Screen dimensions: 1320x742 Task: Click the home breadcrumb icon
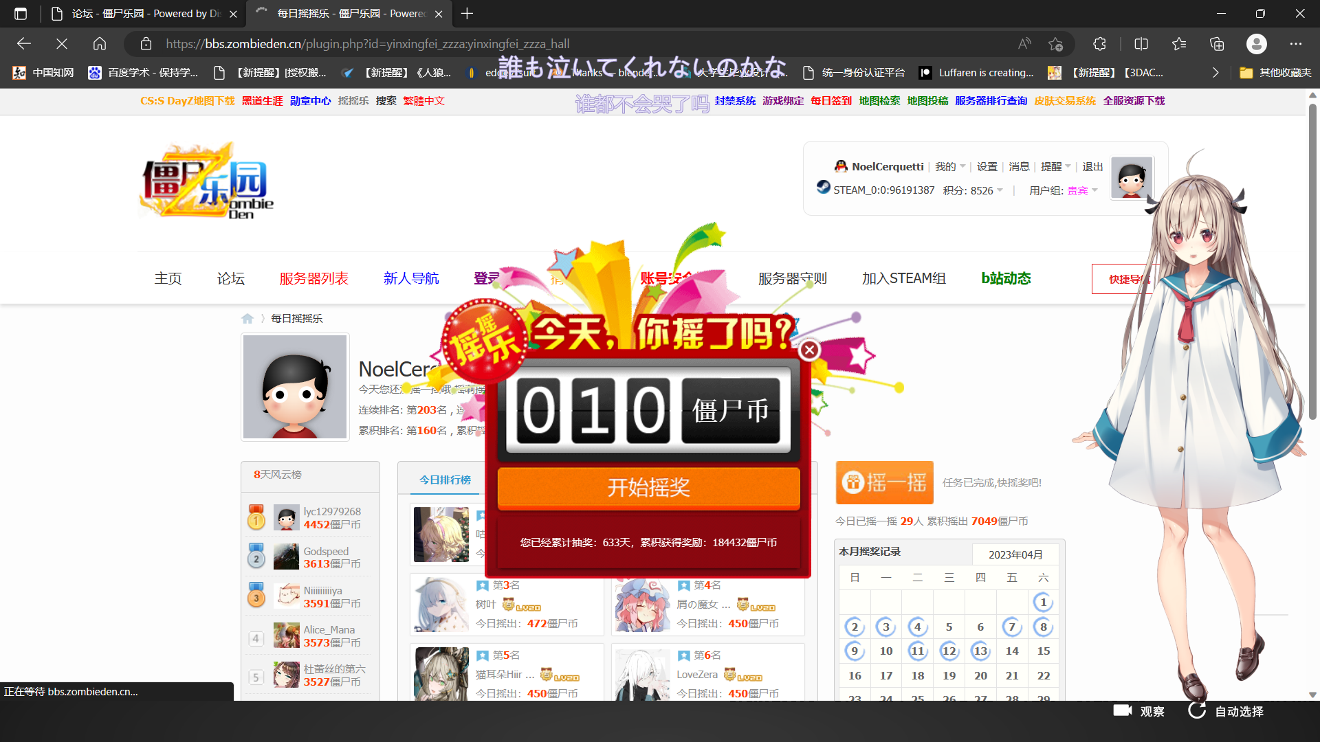tap(247, 318)
